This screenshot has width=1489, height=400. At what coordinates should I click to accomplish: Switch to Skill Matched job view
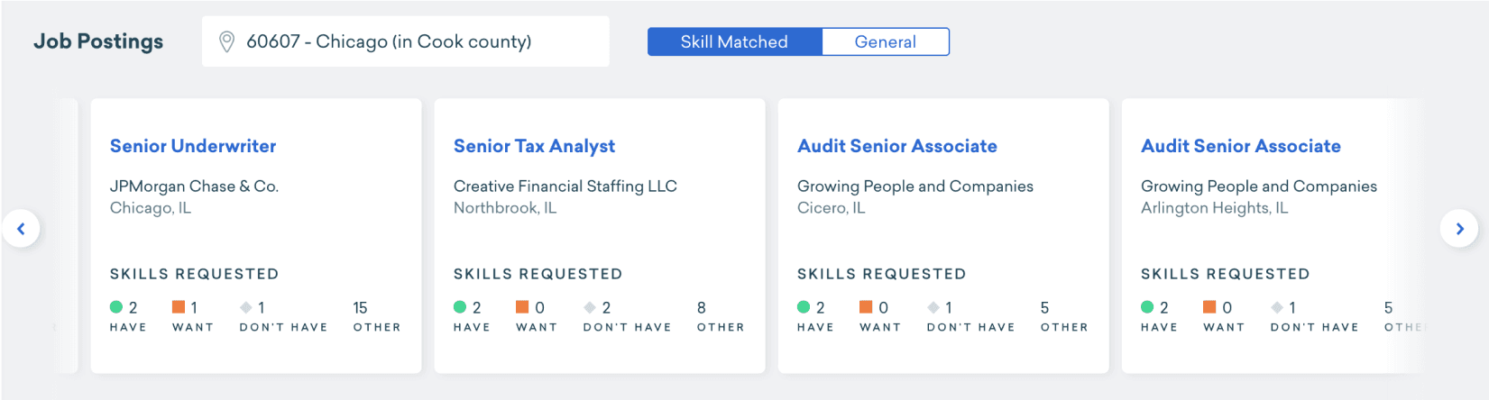pyautogui.click(x=734, y=41)
